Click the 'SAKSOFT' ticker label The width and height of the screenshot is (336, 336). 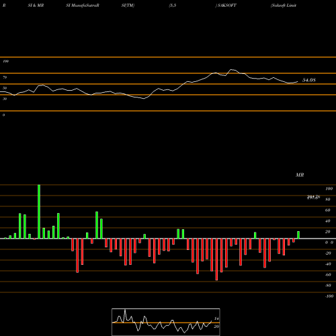227,5
